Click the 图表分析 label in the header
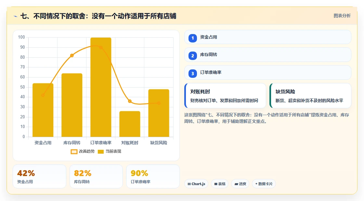Image resolution: width=364 pixels, height=201 pixels. coord(342,16)
